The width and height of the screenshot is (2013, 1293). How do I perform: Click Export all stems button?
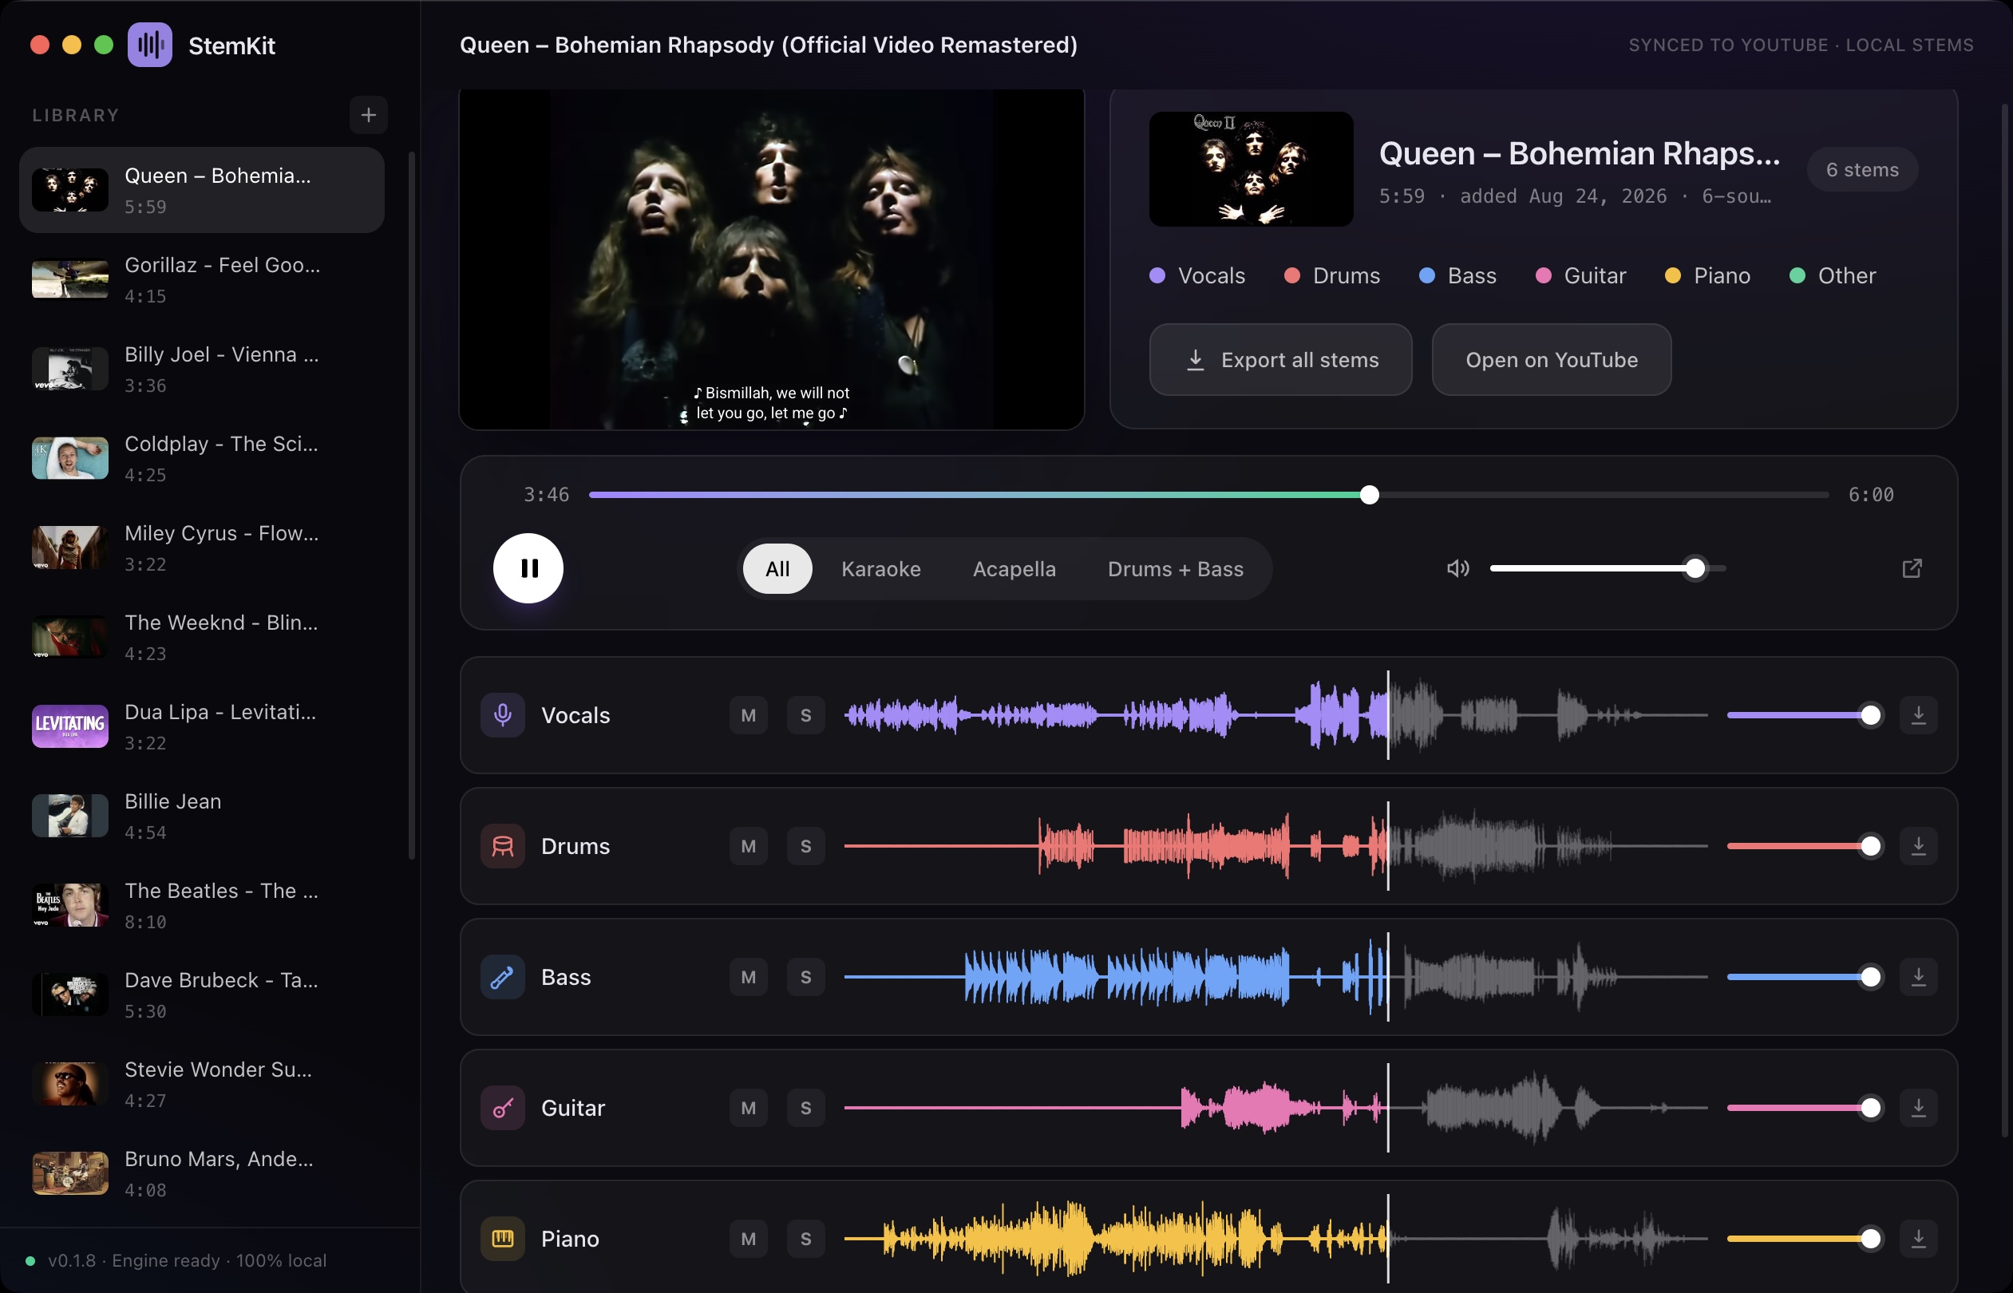tap(1280, 360)
